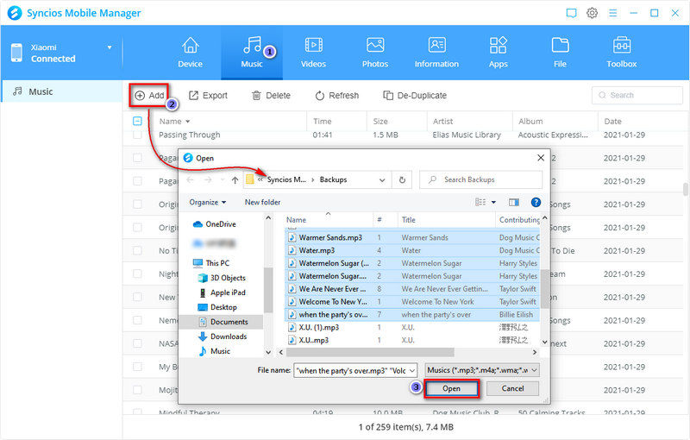Open Apple iPad in navigation pane
This screenshot has width=690, height=440.
point(222,292)
